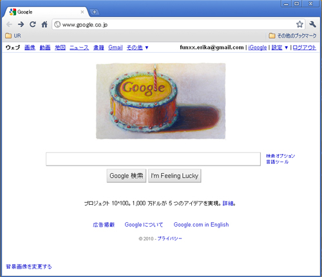This screenshot has width=322, height=277.
Task: Expand the その他のブックマーク folder
Action: (x=292, y=35)
